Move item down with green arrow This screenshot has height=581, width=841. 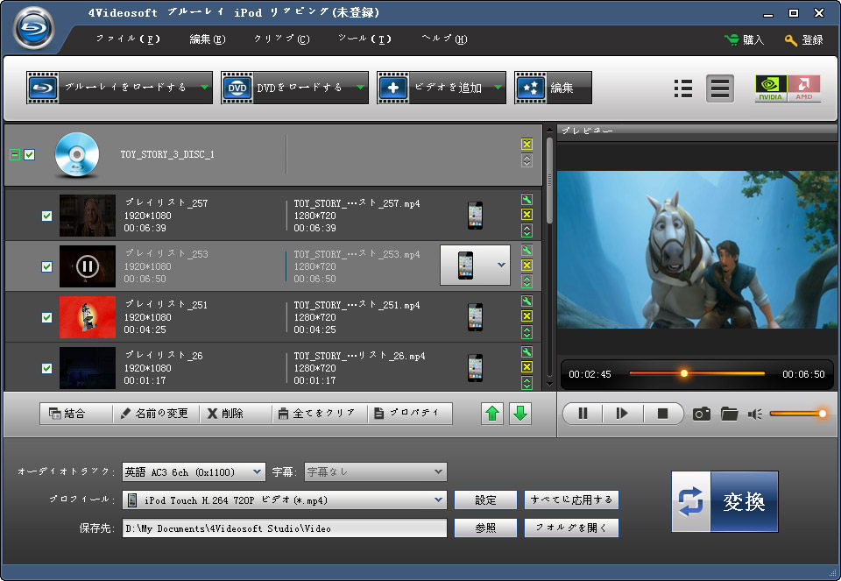tap(520, 414)
